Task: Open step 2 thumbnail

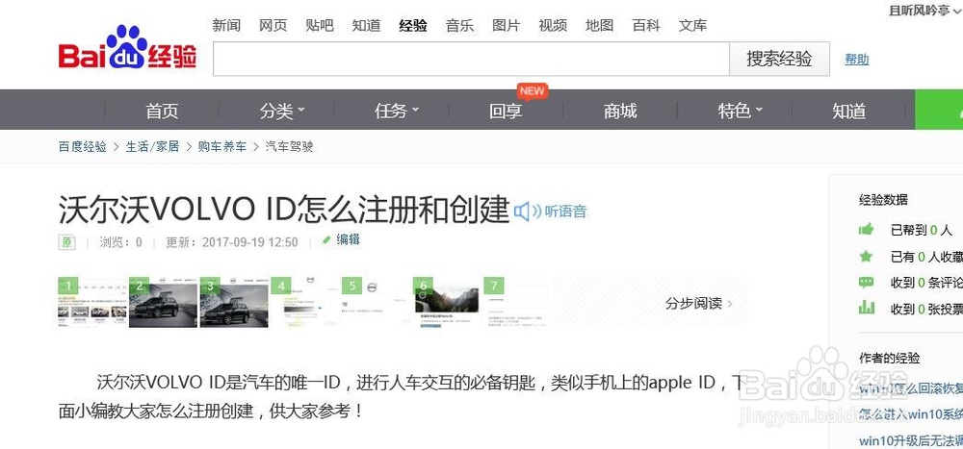Action: (x=164, y=303)
